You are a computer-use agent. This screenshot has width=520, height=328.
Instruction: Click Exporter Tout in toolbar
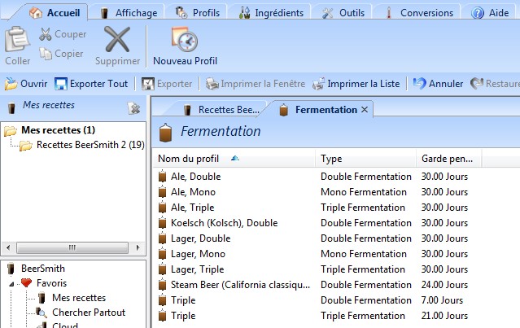[x=91, y=84]
